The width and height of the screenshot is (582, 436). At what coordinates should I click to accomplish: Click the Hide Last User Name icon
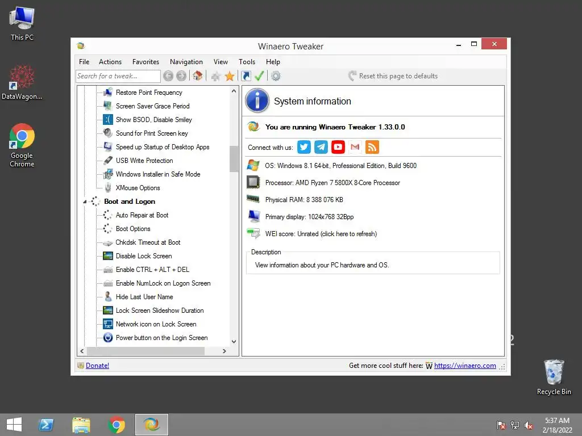(107, 296)
